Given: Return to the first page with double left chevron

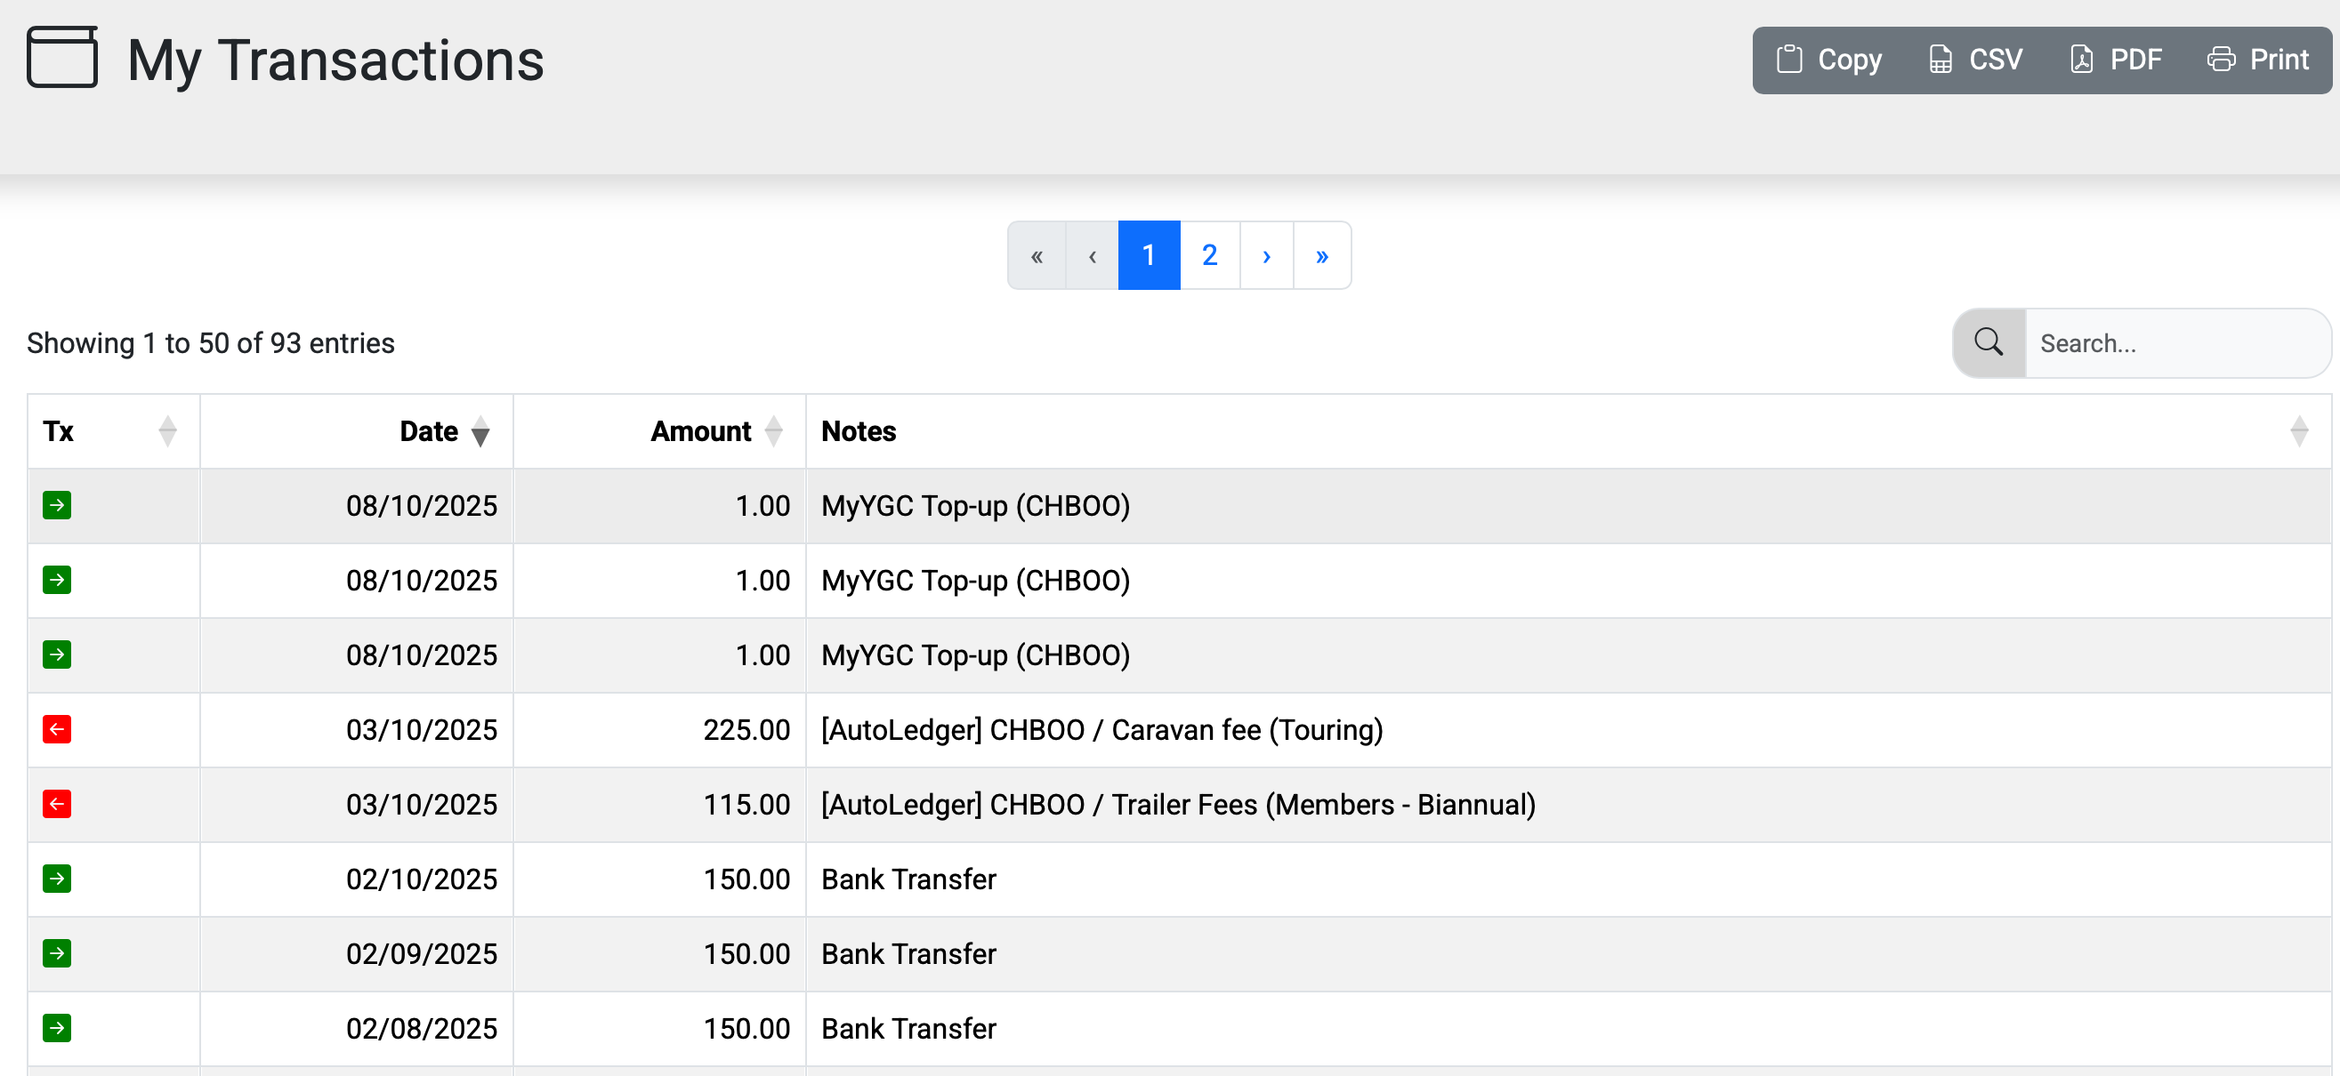Looking at the screenshot, I should click(x=1037, y=255).
